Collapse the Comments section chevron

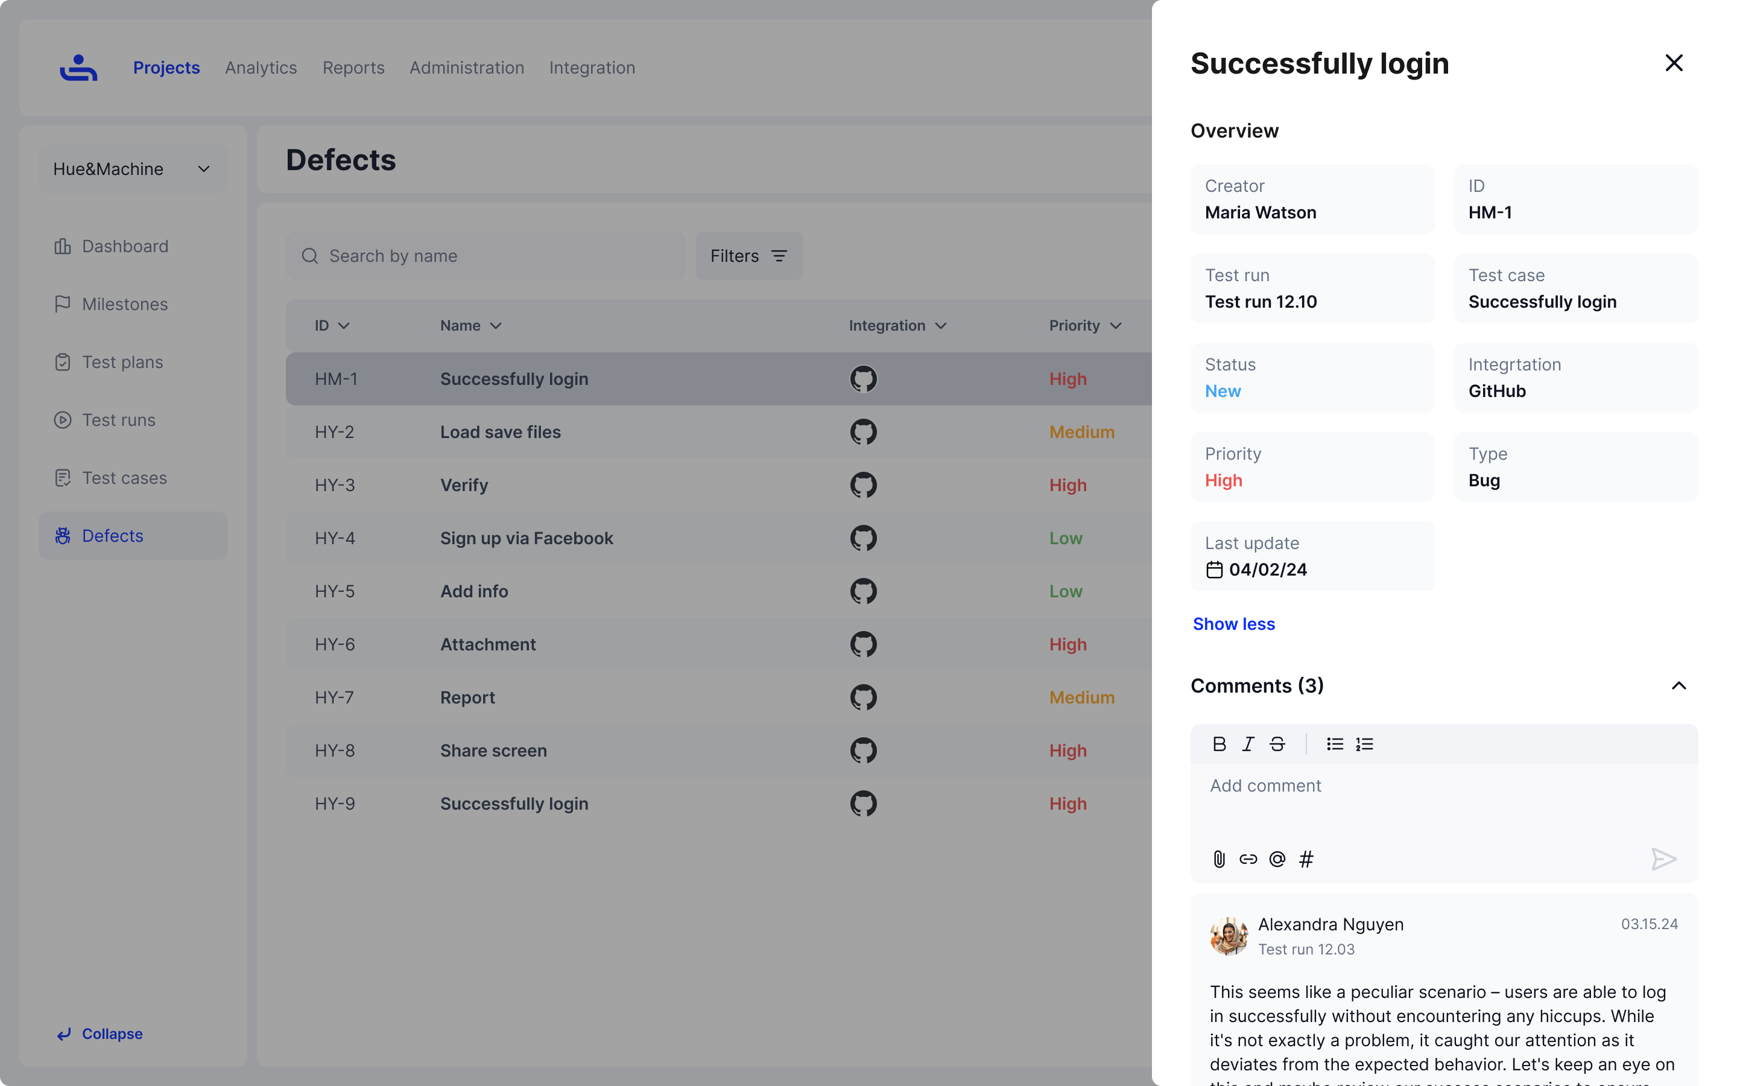pos(1678,686)
